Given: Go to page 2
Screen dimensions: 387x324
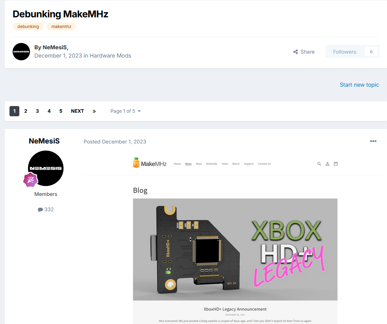Looking at the screenshot, I should (26, 111).
